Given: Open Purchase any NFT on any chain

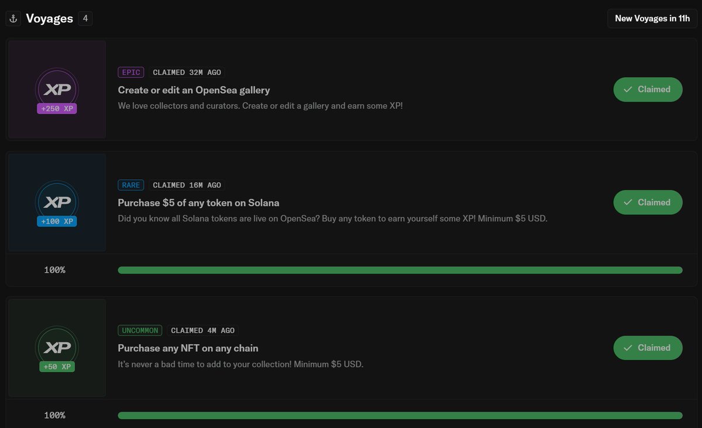Looking at the screenshot, I should tap(188, 348).
